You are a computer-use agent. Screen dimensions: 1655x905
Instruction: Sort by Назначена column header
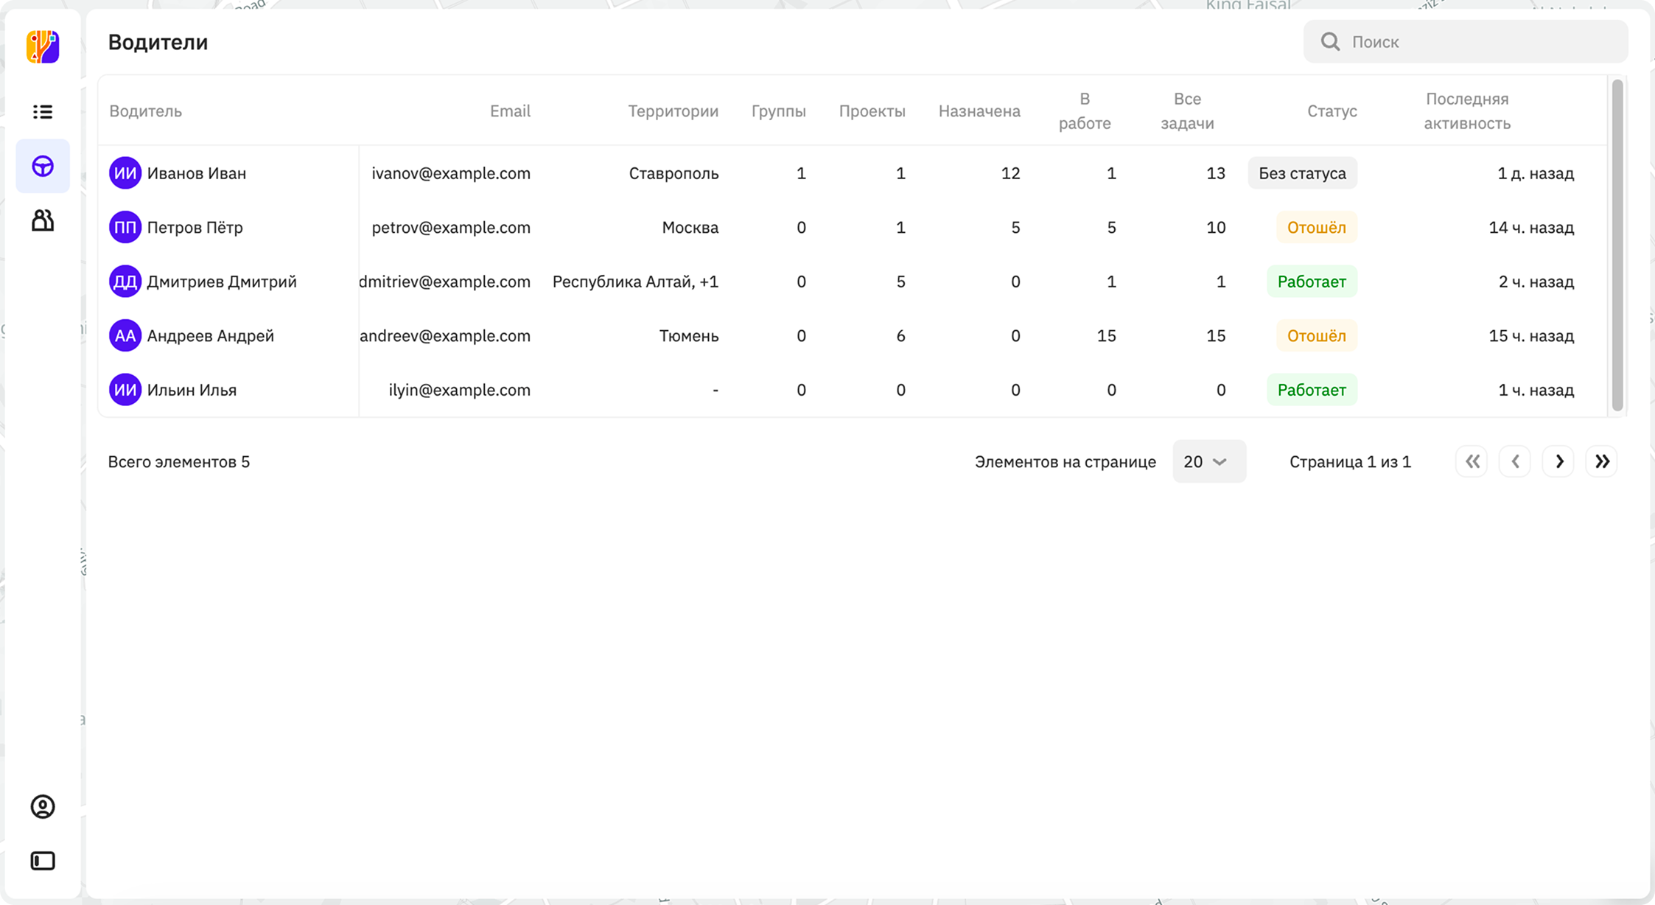[979, 111]
